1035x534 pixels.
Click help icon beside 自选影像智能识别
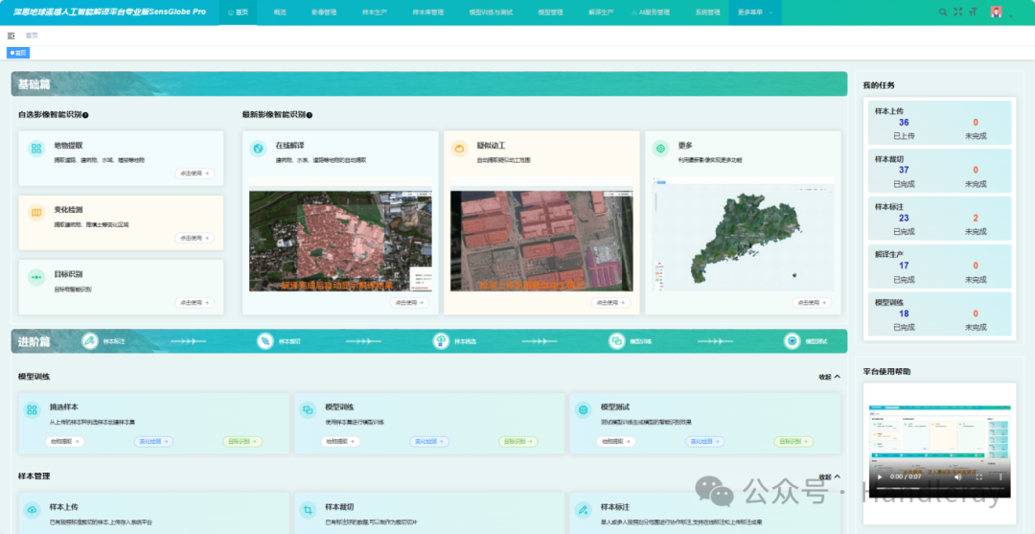tap(85, 115)
